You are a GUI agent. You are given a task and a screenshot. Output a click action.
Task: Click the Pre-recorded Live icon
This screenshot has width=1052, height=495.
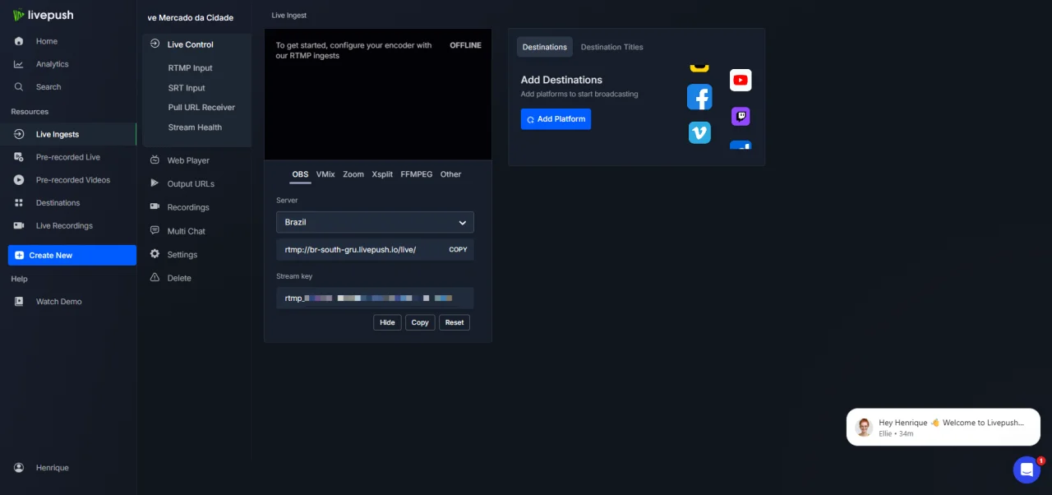point(19,157)
